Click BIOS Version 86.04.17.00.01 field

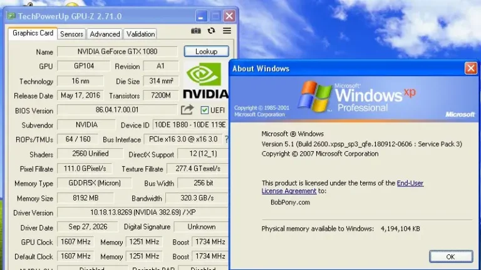coord(117,110)
